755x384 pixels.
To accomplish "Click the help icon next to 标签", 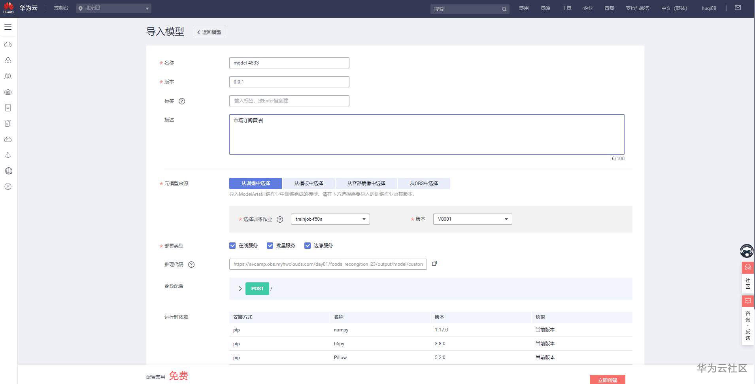I will click(x=182, y=101).
